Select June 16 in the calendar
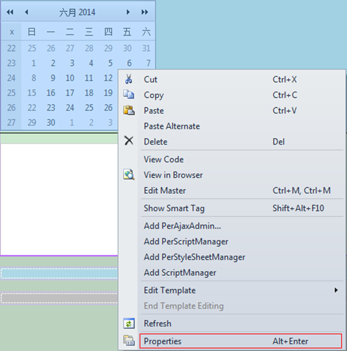 (51, 93)
